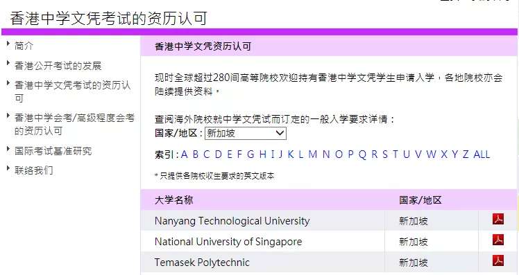Image resolution: width=519 pixels, height=275 pixels.
Task: Open PDF icon for Temasek Polytechnic
Action: coord(497,260)
